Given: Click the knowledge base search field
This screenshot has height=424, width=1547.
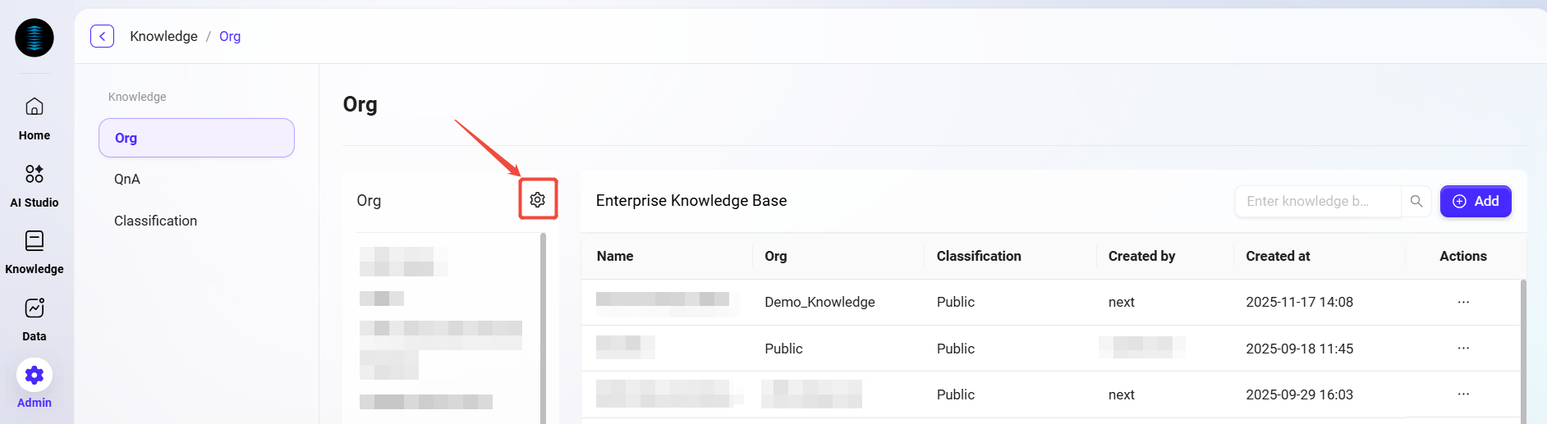Looking at the screenshot, I should 1316,201.
